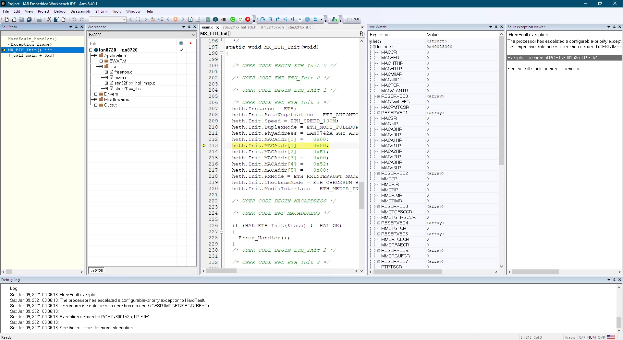Image resolution: width=623 pixels, height=340 pixels.
Task: Toggle the Fault exception viewer pin
Action: click(x=614, y=27)
